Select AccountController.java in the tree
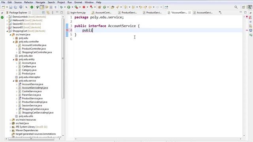 [x=34, y=45]
